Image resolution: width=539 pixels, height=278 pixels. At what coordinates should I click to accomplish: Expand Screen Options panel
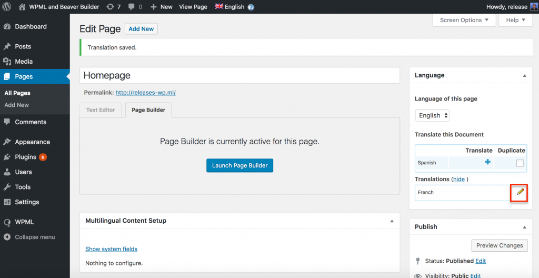click(464, 20)
